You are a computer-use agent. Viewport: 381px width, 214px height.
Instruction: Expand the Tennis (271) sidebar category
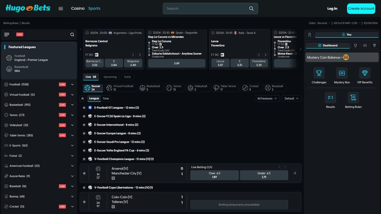72,115
